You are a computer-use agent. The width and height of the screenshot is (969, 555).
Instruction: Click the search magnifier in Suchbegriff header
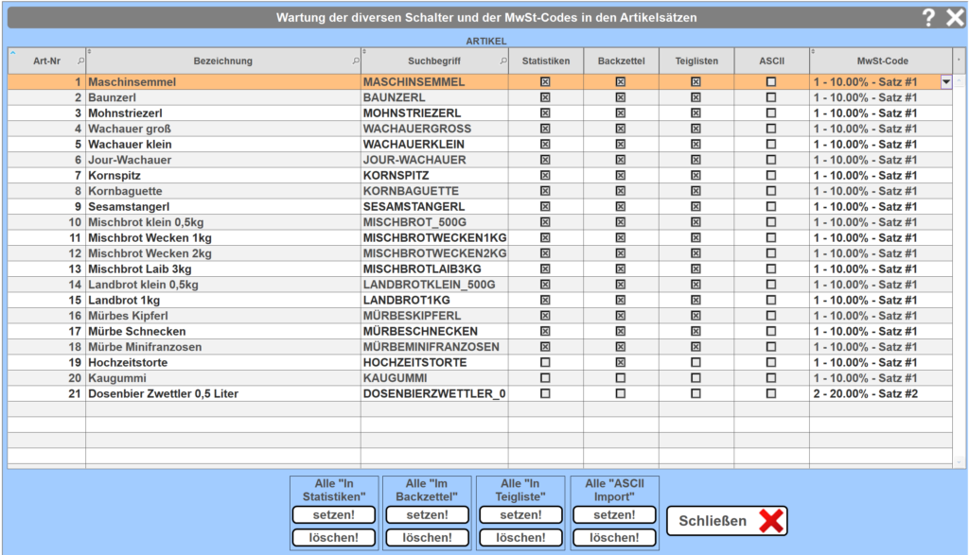point(502,61)
